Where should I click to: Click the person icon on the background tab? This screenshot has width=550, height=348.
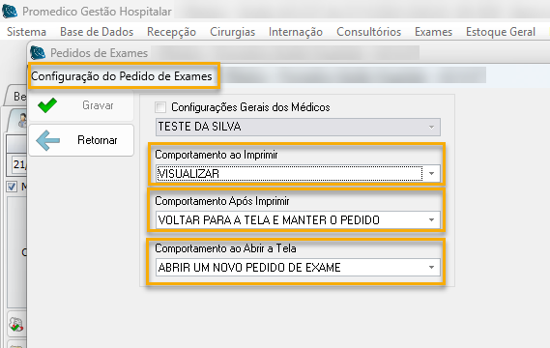pos(22,121)
